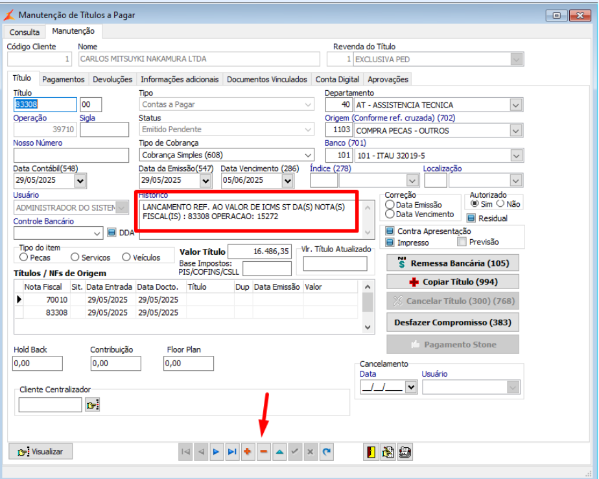Toggle the DDA checkbox
599x479 pixels.
tap(111, 233)
